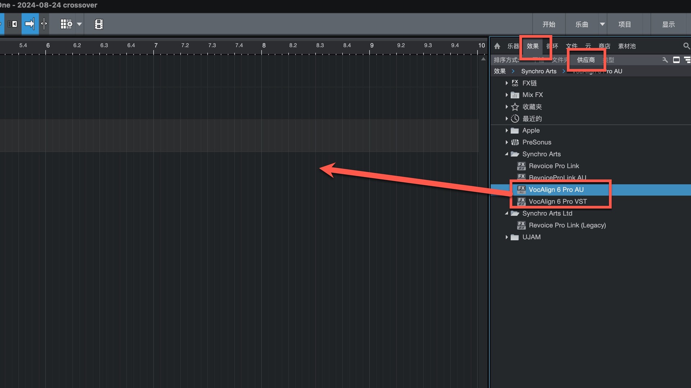
Task: Click the browser search magnifier icon
Action: pyautogui.click(x=686, y=46)
